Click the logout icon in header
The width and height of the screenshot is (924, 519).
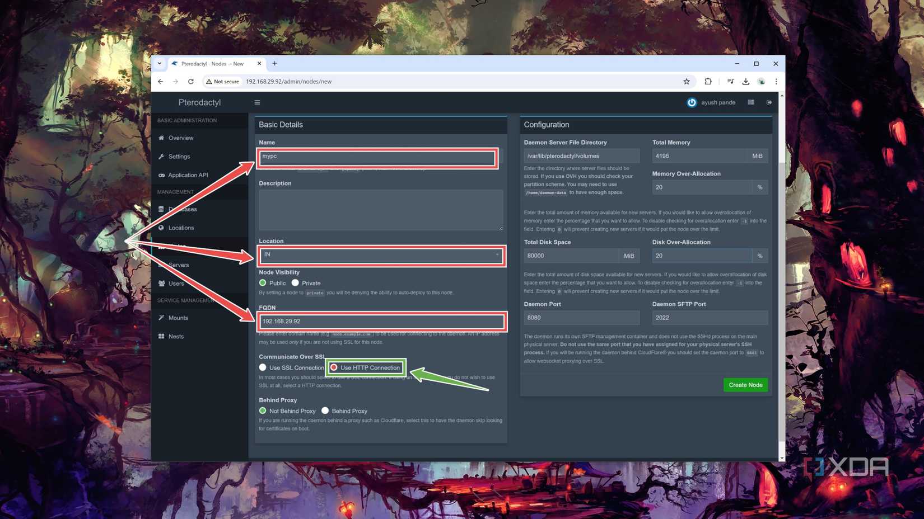pyautogui.click(x=769, y=102)
